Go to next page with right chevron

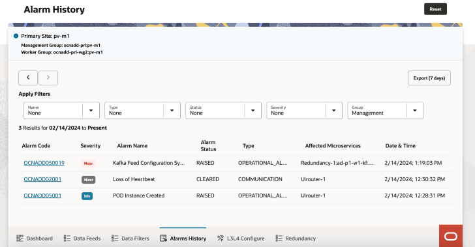48,78
